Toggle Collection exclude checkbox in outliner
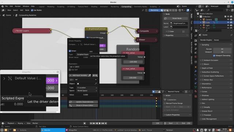The width and height of the screenshot is (234, 132). (225, 16)
